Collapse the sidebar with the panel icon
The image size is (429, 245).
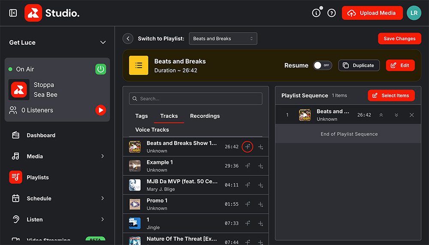pyautogui.click(x=13, y=13)
